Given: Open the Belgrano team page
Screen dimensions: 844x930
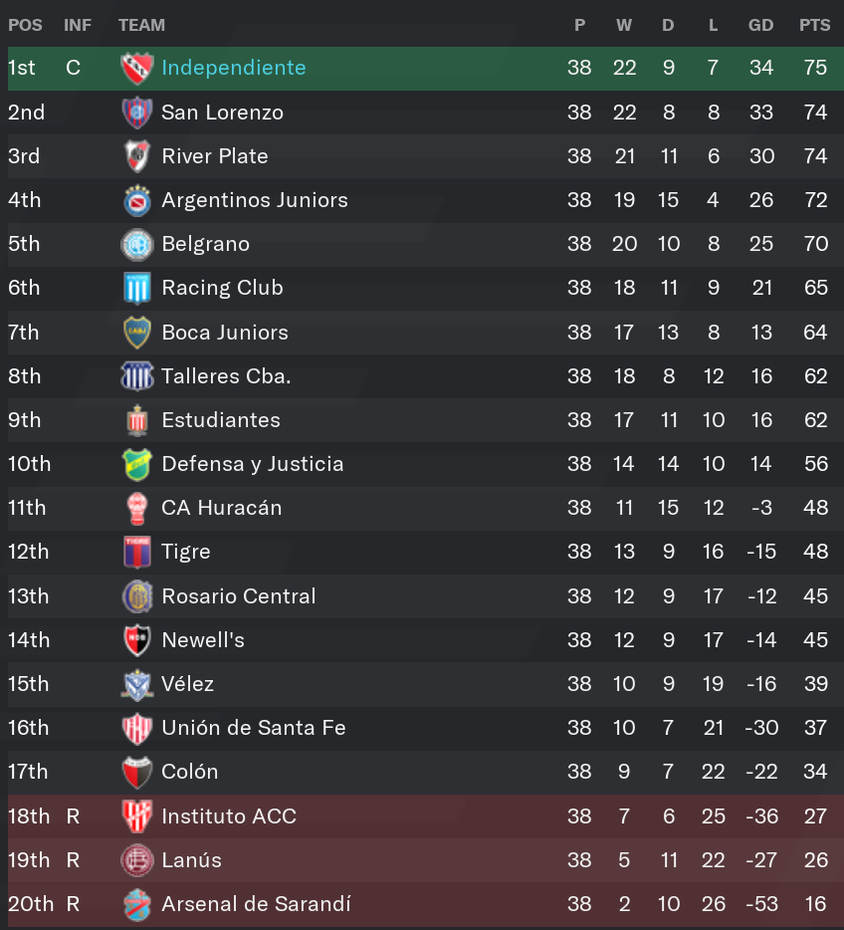Looking at the screenshot, I should [206, 244].
